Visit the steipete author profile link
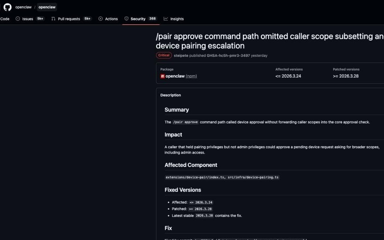Viewport: 384px width, 240px height. tap(180, 55)
